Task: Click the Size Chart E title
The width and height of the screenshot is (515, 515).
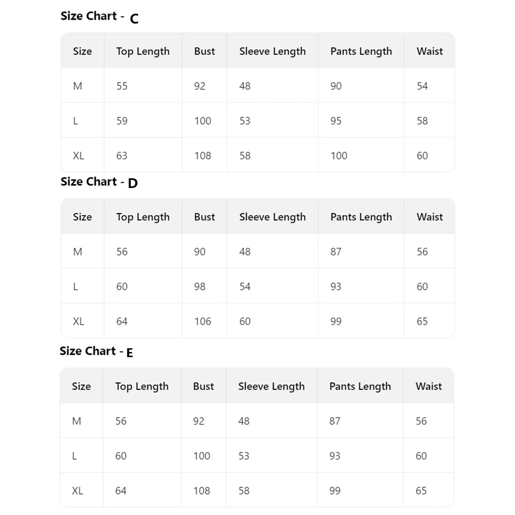Action: tap(96, 351)
